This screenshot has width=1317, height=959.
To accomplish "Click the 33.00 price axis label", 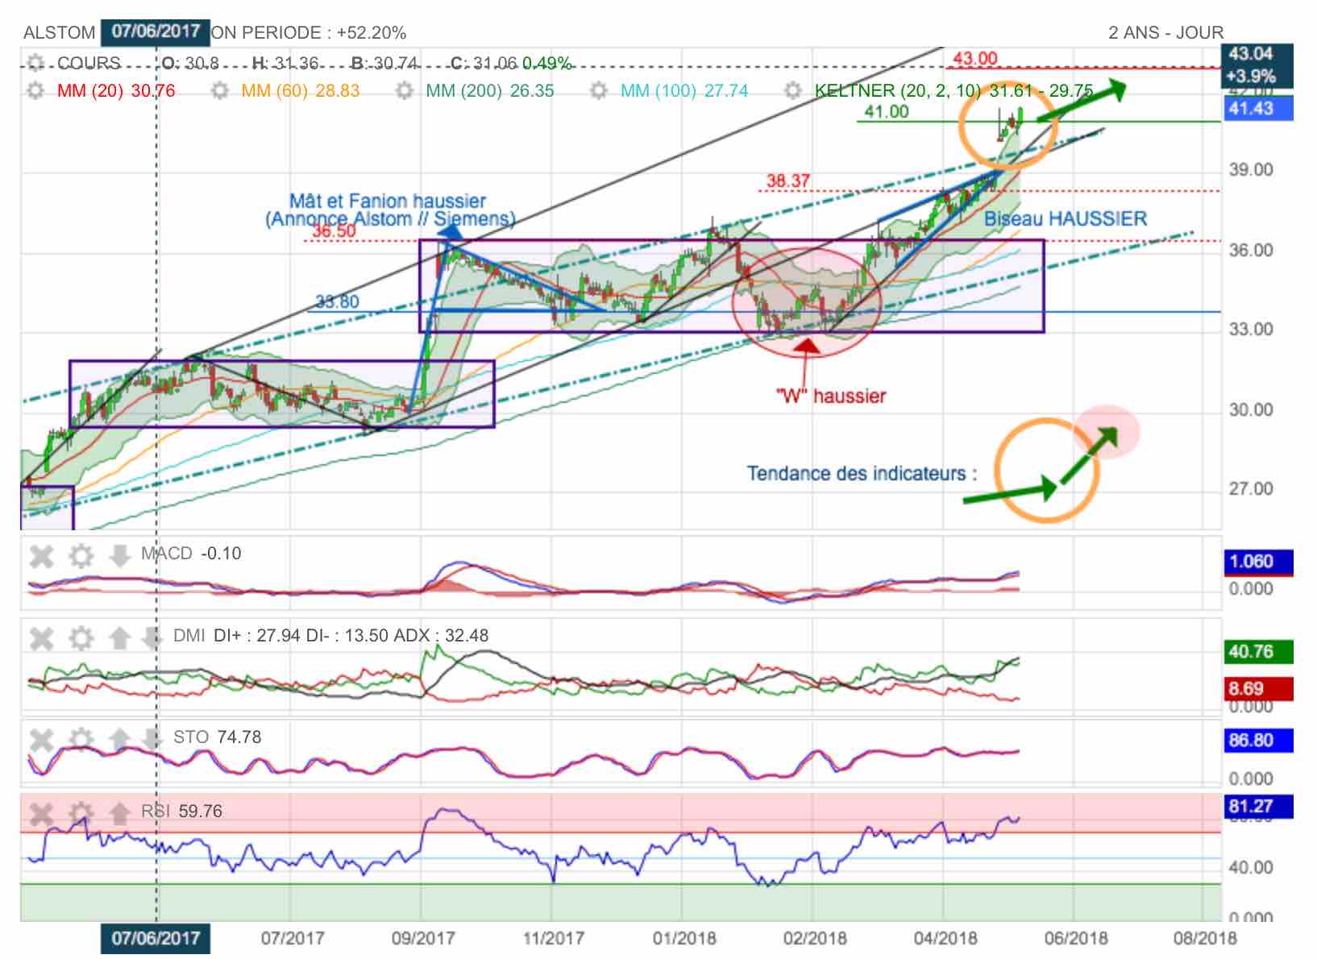I will pyautogui.click(x=1251, y=330).
